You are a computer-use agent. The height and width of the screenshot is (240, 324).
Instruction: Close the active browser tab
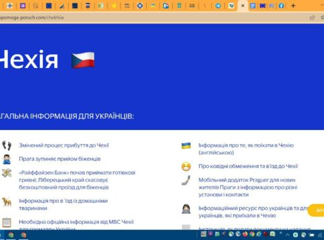[x=242, y=6]
